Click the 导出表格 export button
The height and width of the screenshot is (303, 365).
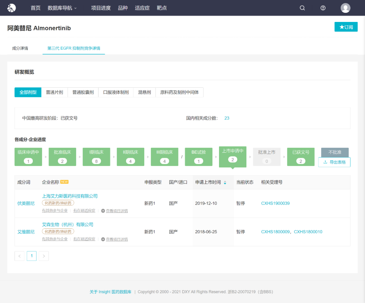tap(334, 162)
